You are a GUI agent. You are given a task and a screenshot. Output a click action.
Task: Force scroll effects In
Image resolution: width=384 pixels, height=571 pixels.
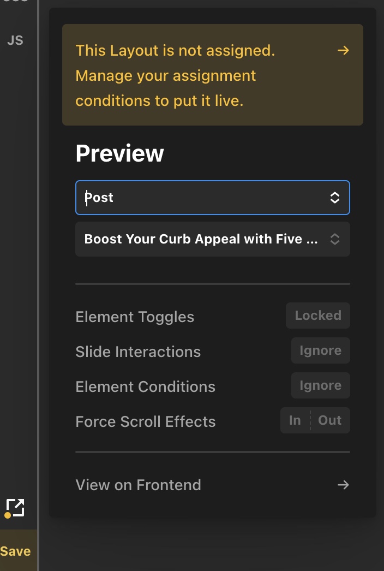coord(295,420)
